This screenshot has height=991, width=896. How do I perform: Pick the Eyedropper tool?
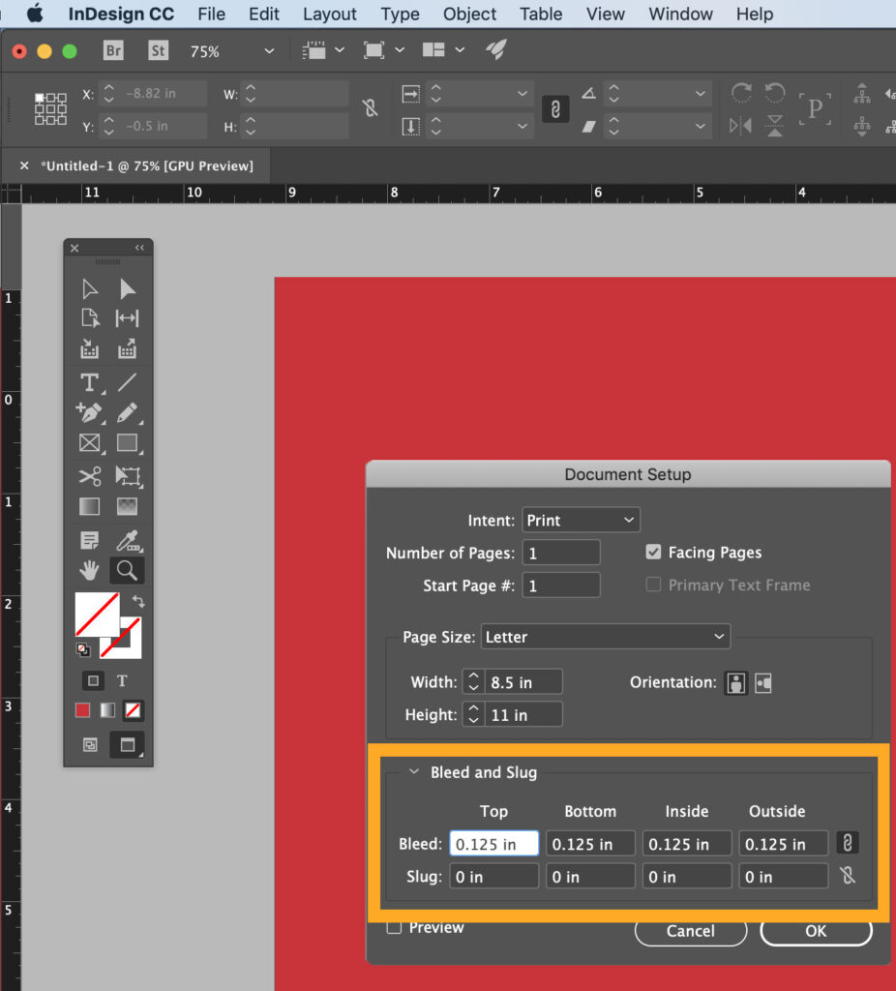[x=127, y=540]
